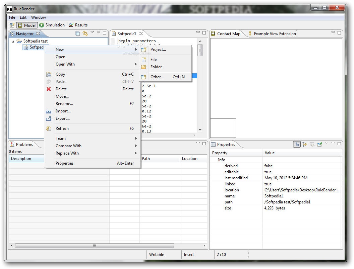Click Problems scrollbar right arrow

pos(204,246)
